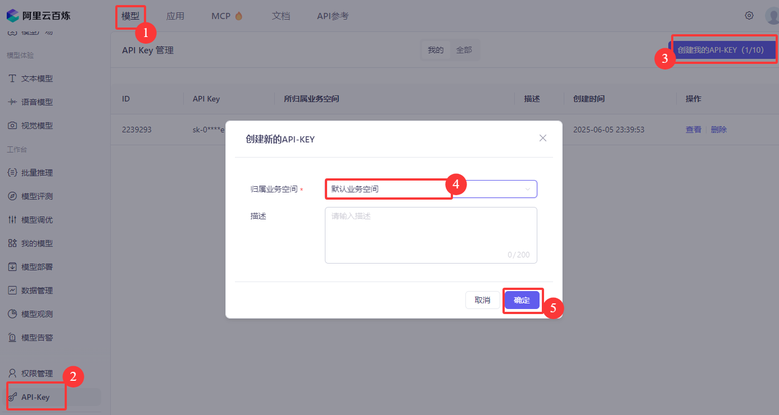Open 文本模型 in the sidebar
The height and width of the screenshot is (415, 779).
click(x=37, y=79)
